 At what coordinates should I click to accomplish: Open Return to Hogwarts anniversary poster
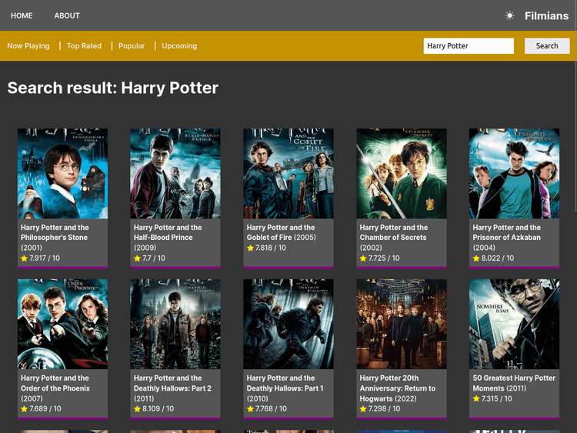click(402, 324)
